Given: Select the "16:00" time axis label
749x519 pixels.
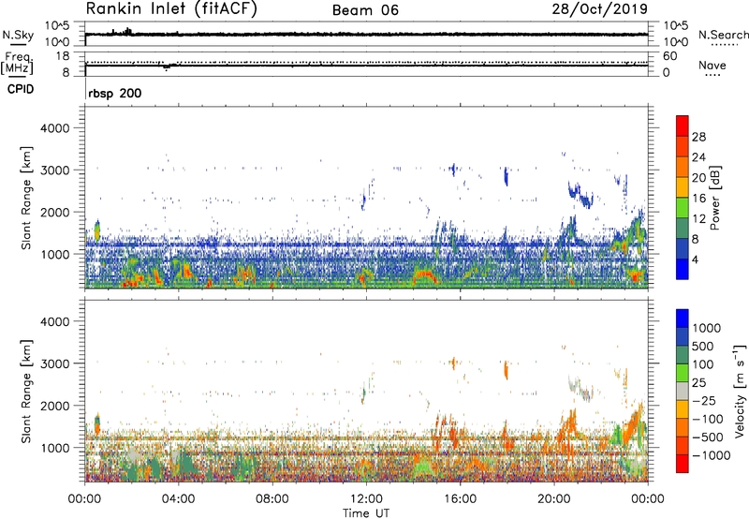Looking at the screenshot, I should tap(460, 499).
